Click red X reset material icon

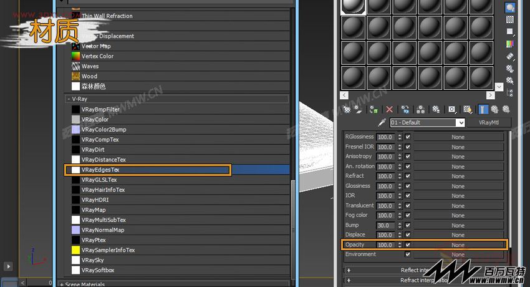click(389, 109)
